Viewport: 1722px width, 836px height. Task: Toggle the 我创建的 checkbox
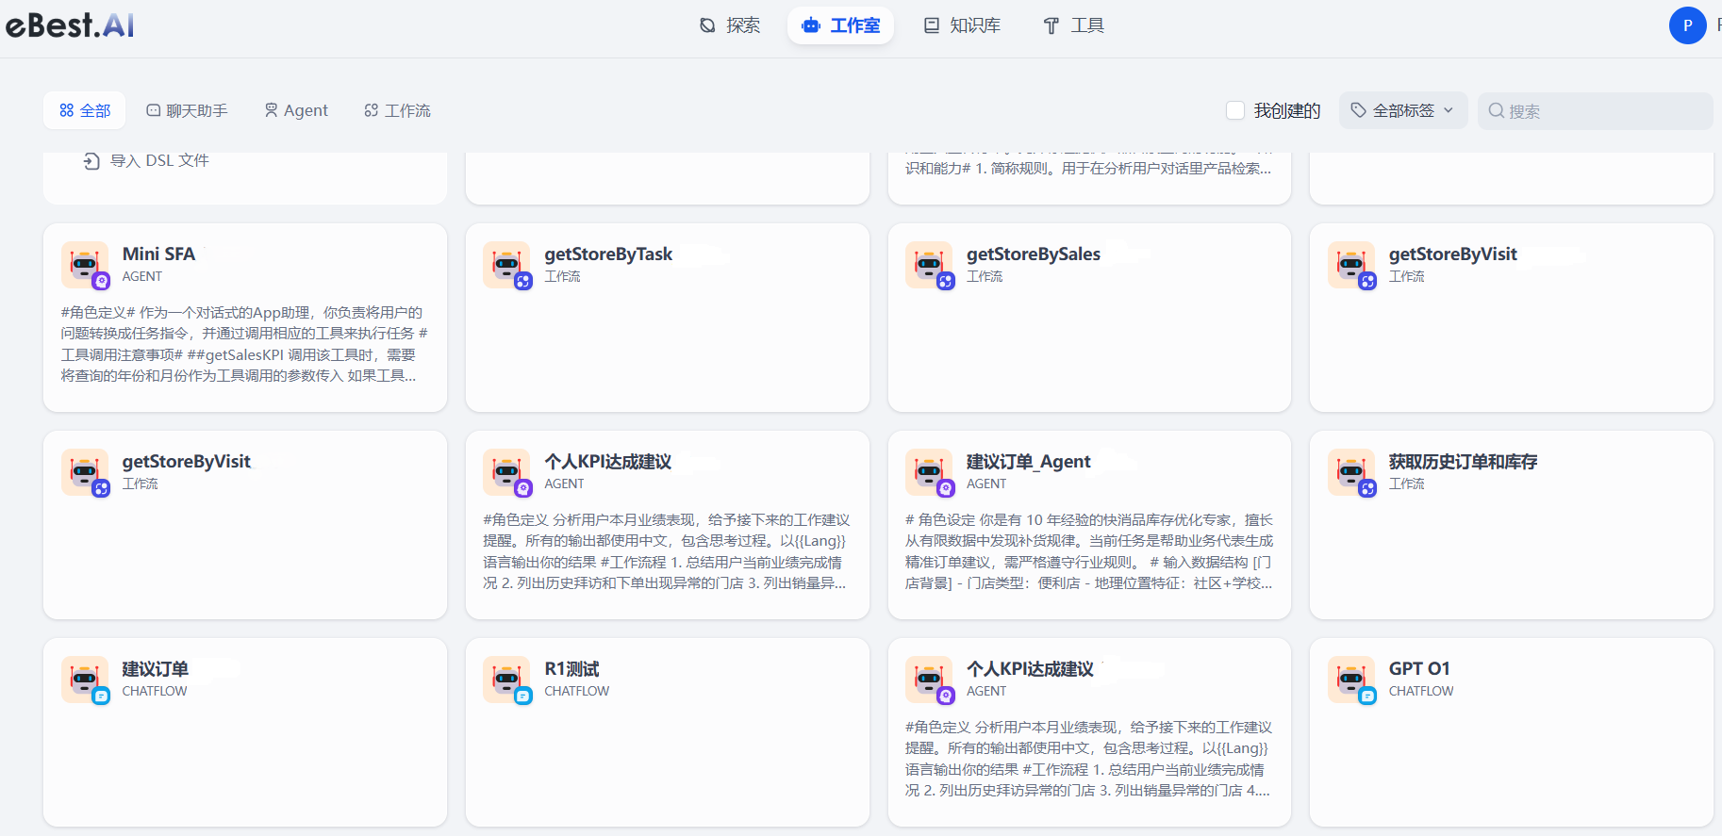coord(1234,110)
